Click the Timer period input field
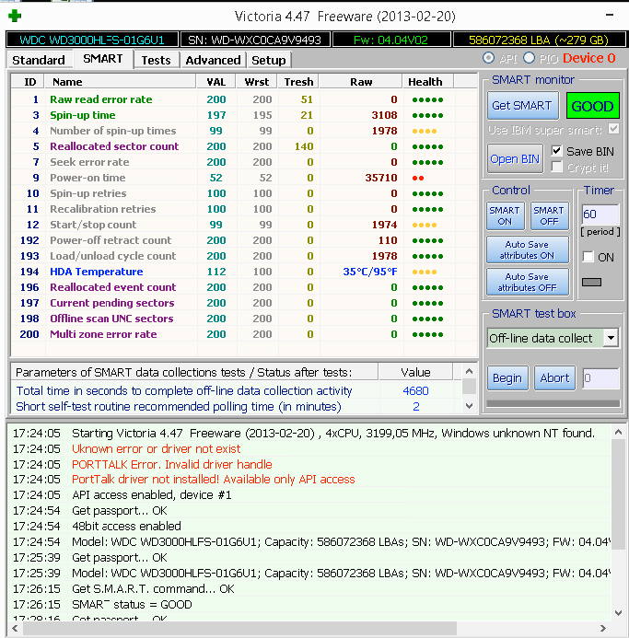 [600, 215]
